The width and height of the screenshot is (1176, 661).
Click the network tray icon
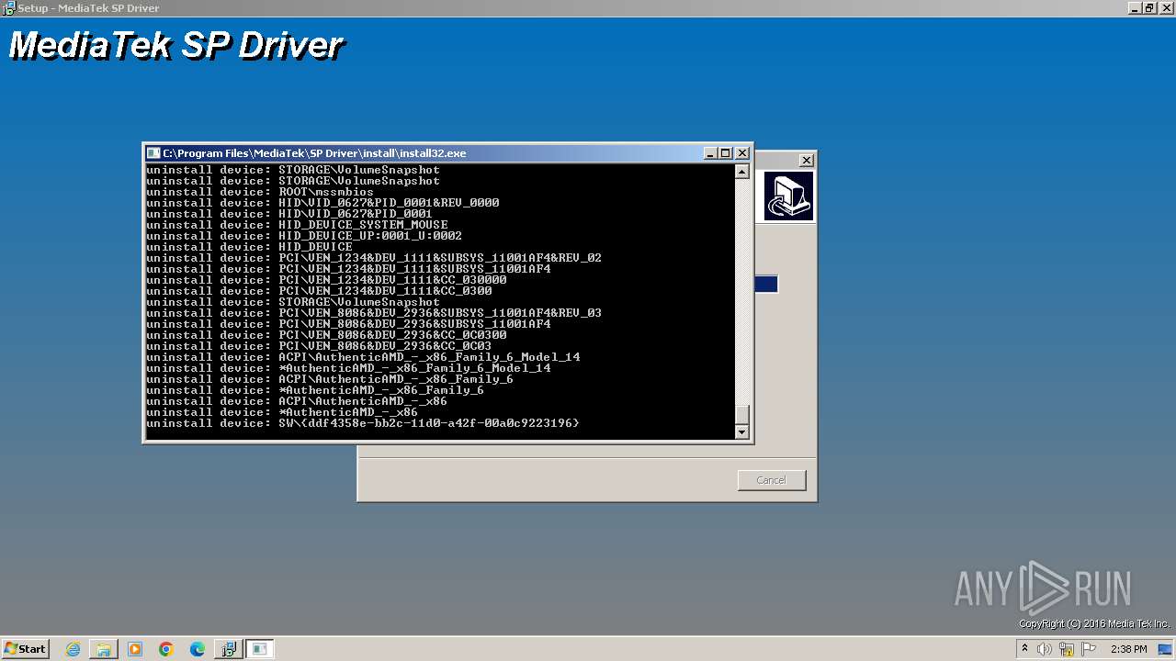click(1067, 649)
